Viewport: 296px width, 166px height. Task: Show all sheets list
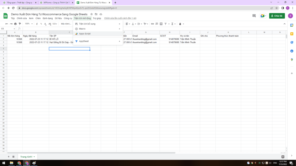pos(13,157)
